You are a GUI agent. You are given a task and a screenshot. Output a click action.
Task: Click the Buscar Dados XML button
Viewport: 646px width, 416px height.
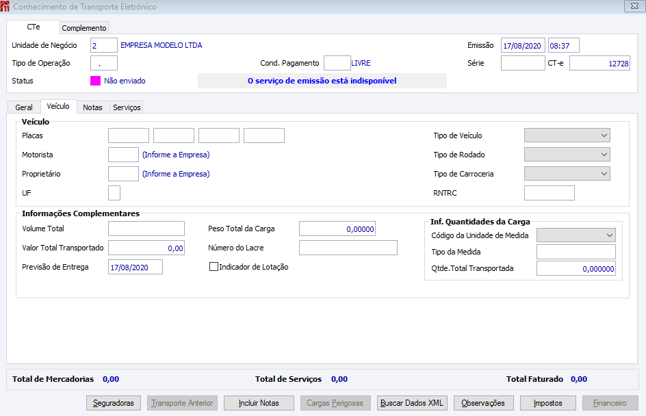pos(411,403)
